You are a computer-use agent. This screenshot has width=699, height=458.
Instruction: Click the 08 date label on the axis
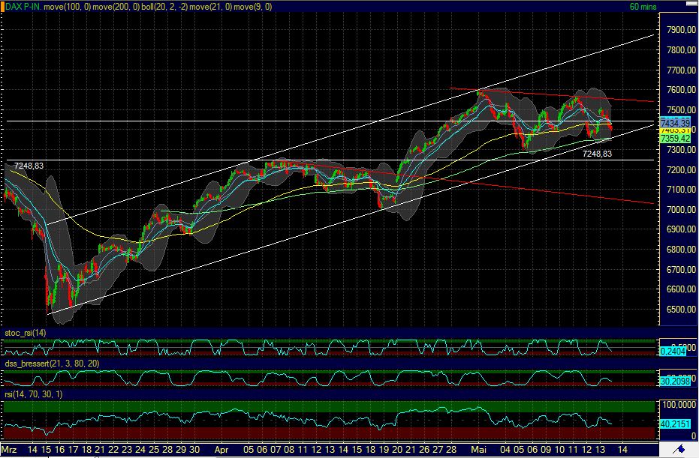coord(289,450)
